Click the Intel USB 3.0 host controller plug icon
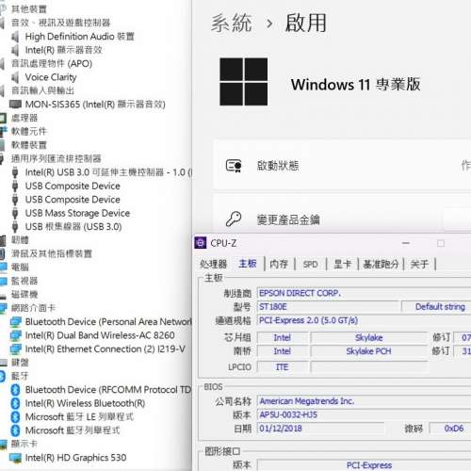Screen dimensions: 471x471 click(x=15, y=172)
